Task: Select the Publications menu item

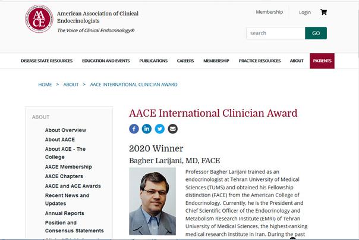Action: point(153,61)
